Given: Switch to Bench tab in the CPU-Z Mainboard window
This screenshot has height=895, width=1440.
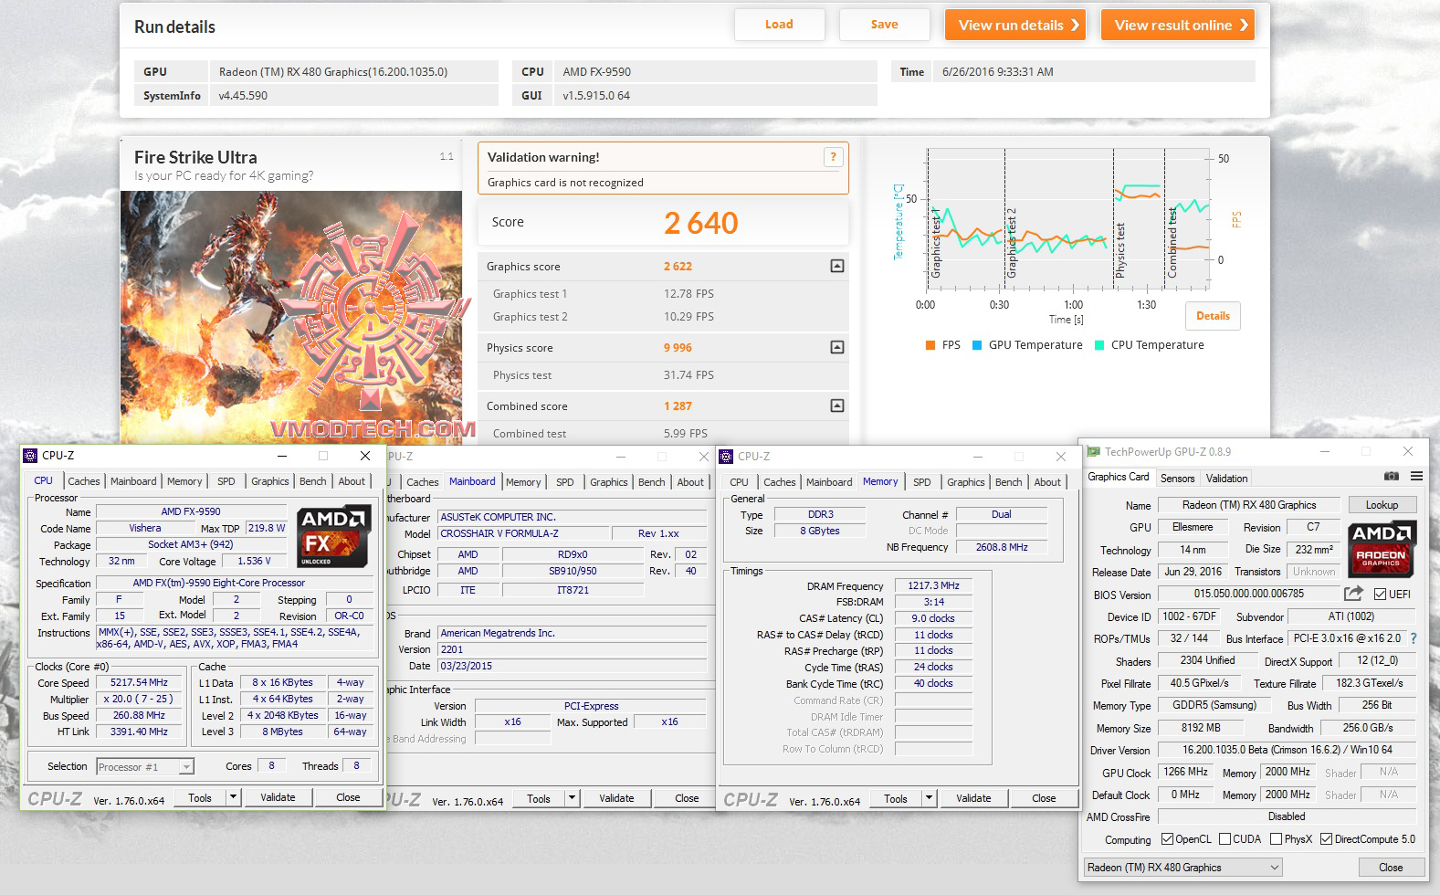Looking at the screenshot, I should (652, 482).
